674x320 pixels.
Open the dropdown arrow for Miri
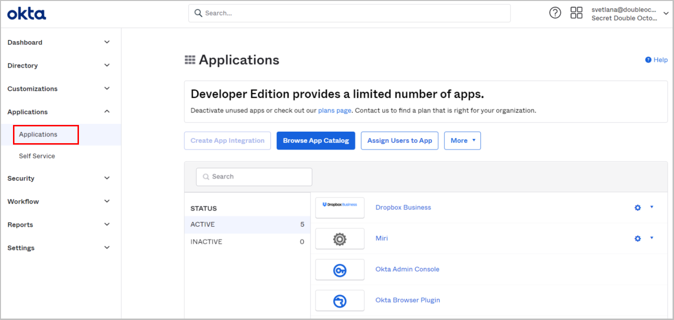(x=652, y=238)
